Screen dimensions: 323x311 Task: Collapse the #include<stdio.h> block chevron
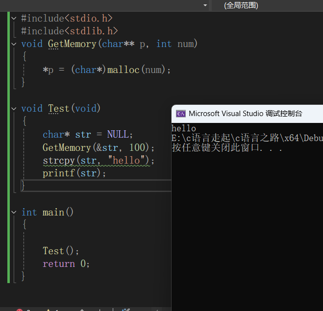[x=14, y=18]
